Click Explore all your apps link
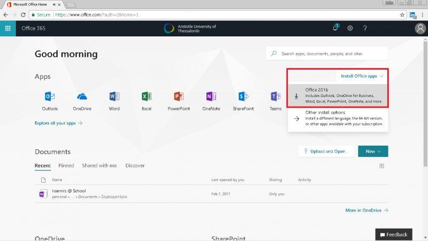Screen dimensions: 428x241 click(x=58, y=123)
